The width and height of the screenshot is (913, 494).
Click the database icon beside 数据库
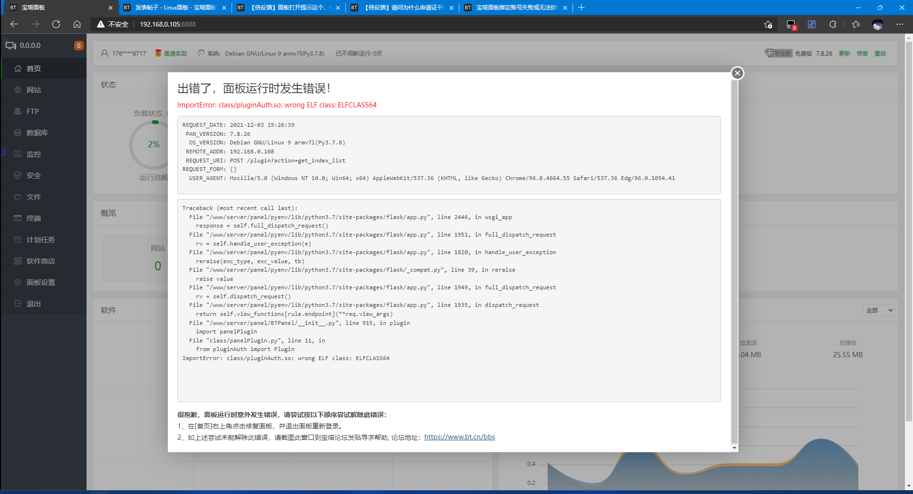pyautogui.click(x=18, y=133)
